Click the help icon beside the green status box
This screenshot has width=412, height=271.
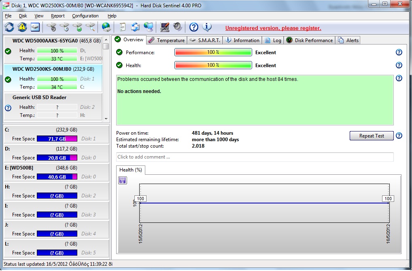tap(399, 78)
